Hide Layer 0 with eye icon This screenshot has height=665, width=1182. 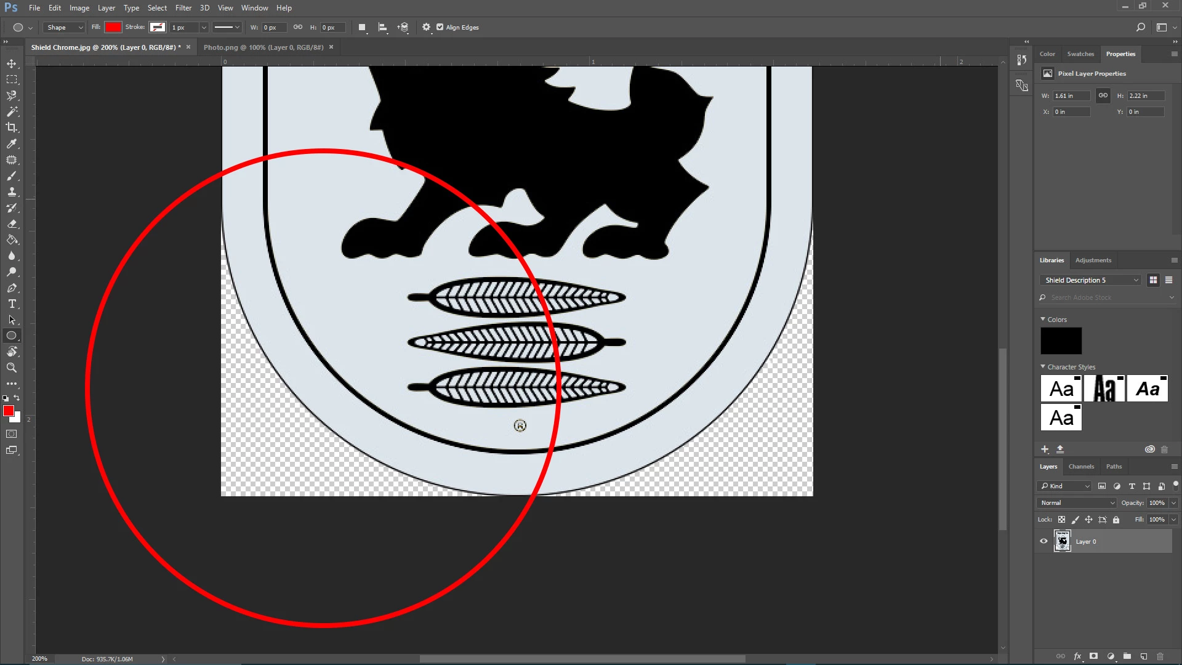click(1043, 541)
